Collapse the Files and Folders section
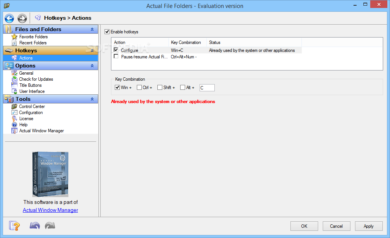This screenshot has width=390, height=238. click(92, 29)
